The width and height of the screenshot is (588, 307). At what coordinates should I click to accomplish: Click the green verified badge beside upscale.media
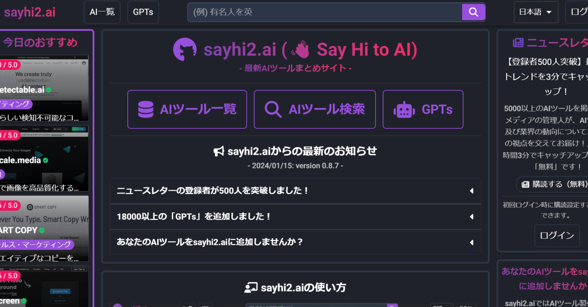46,160
